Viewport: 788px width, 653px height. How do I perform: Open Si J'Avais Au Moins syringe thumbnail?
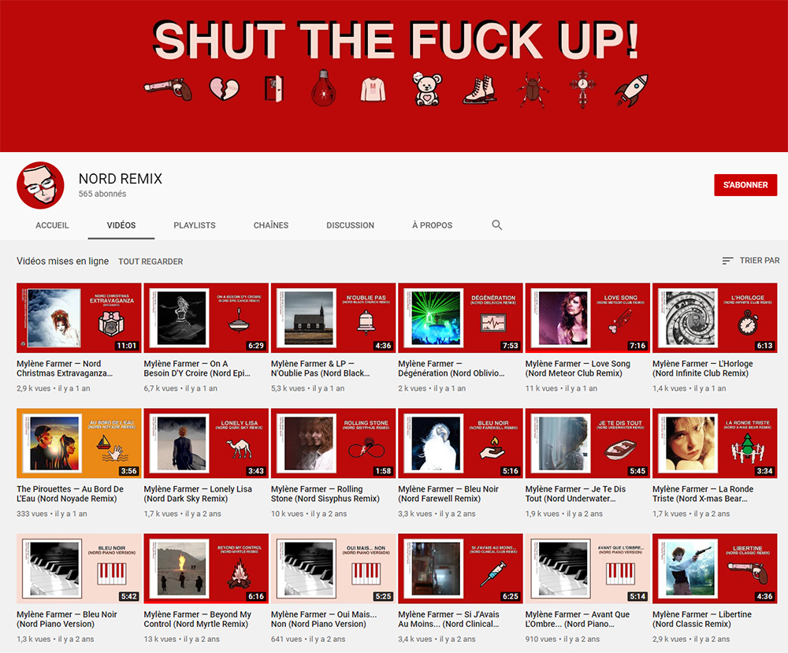click(460, 568)
